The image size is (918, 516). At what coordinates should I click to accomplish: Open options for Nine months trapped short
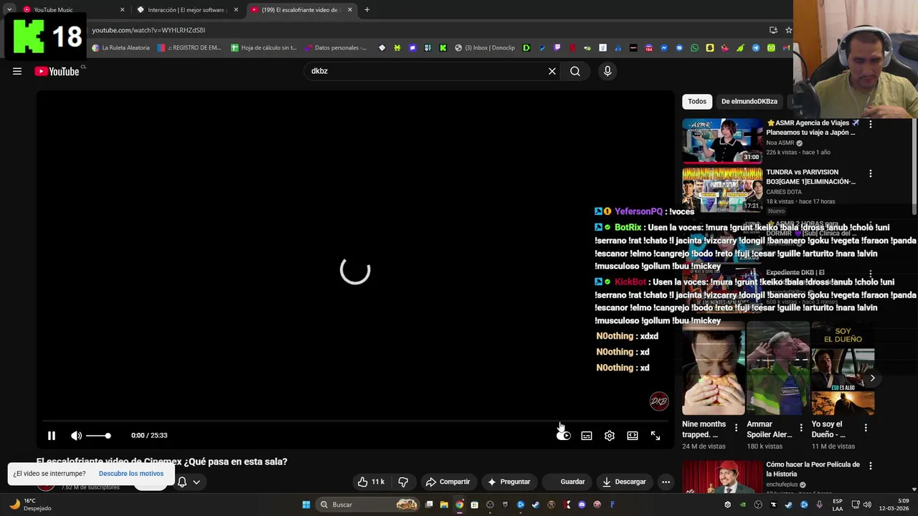(736, 428)
